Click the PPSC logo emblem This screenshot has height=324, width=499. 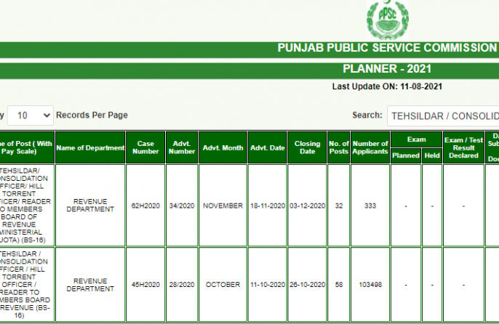(x=387, y=20)
